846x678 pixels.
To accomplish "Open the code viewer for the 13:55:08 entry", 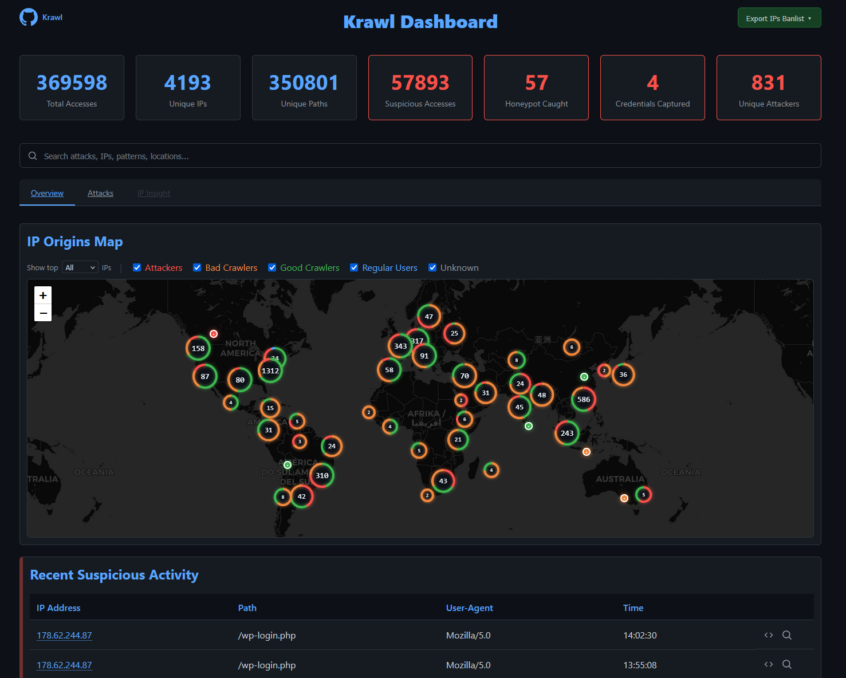I will tap(768, 664).
